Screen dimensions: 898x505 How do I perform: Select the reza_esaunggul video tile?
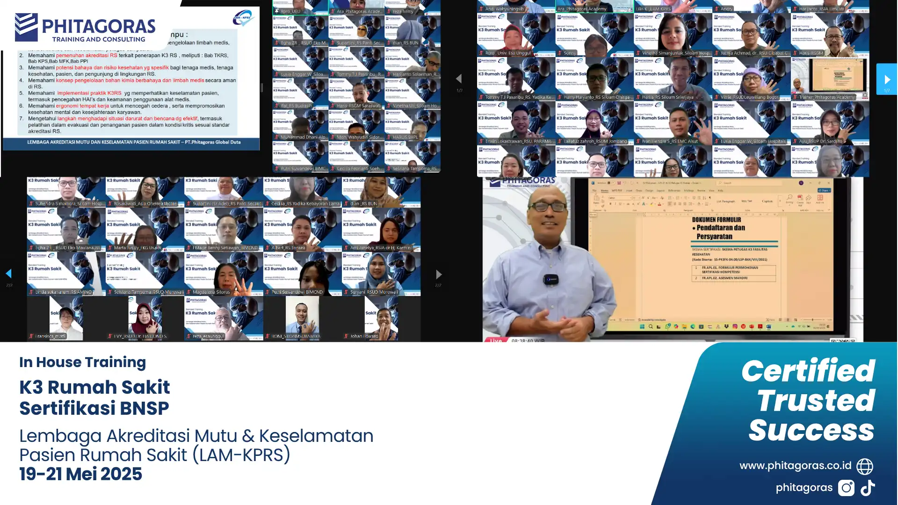point(224,318)
